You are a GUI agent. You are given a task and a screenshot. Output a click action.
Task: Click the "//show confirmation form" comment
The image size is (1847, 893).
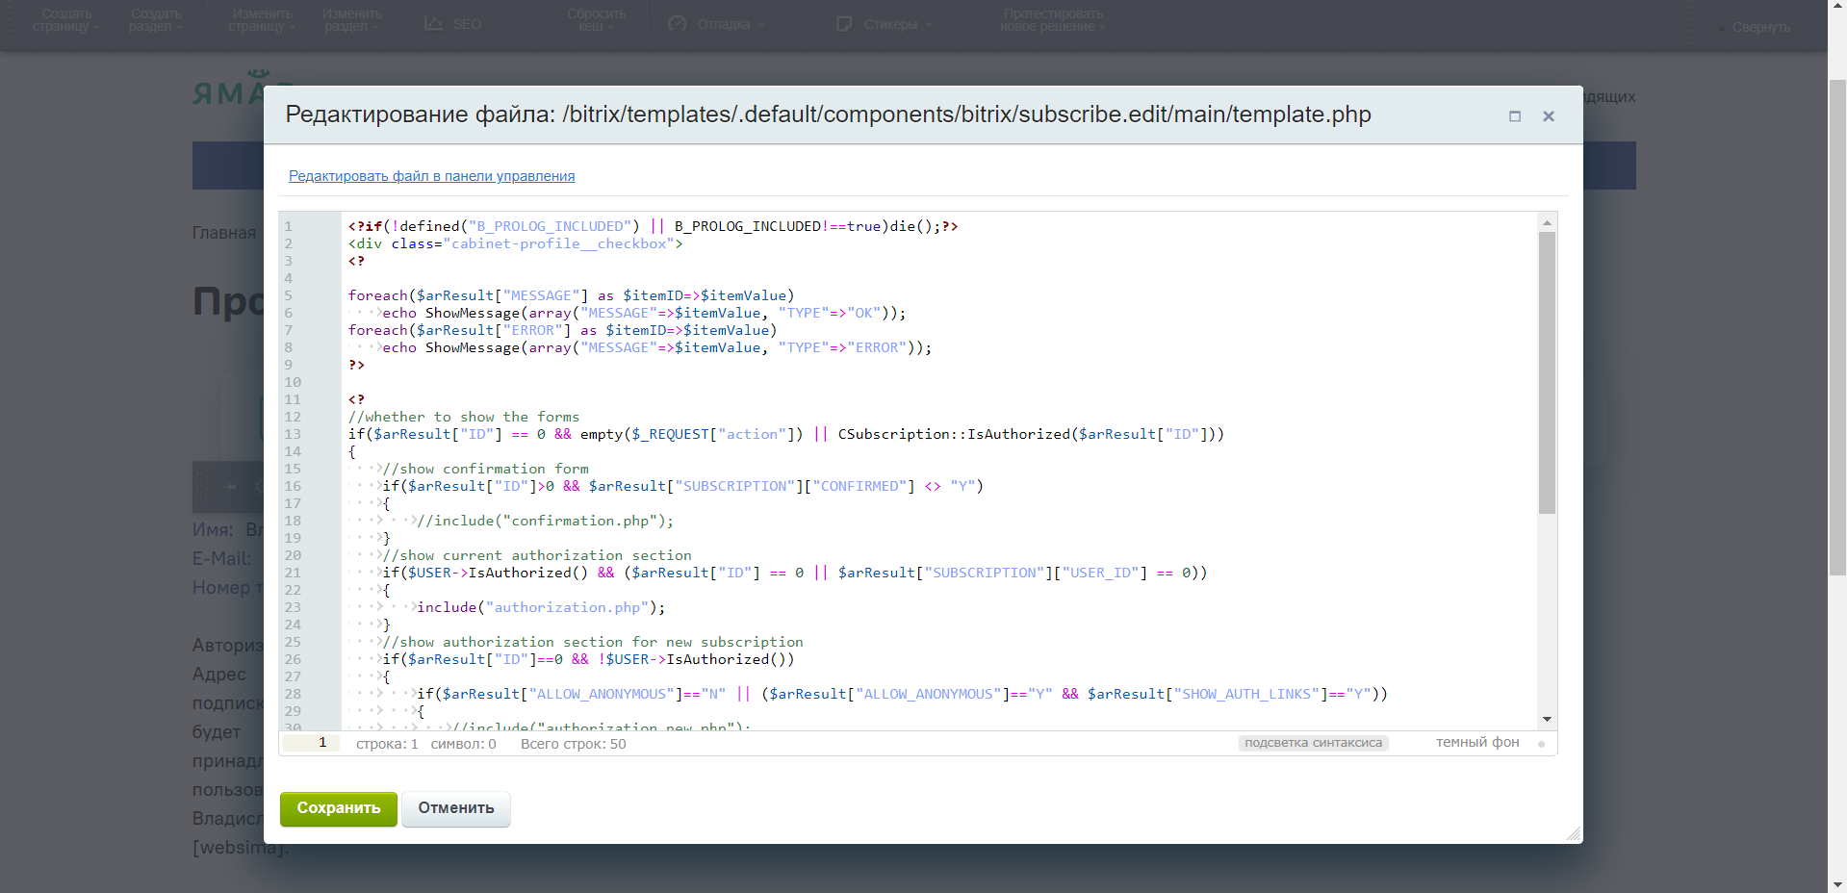[485, 470]
